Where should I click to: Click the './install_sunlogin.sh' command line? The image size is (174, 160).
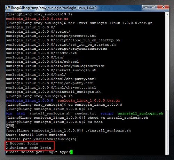point(69,131)
